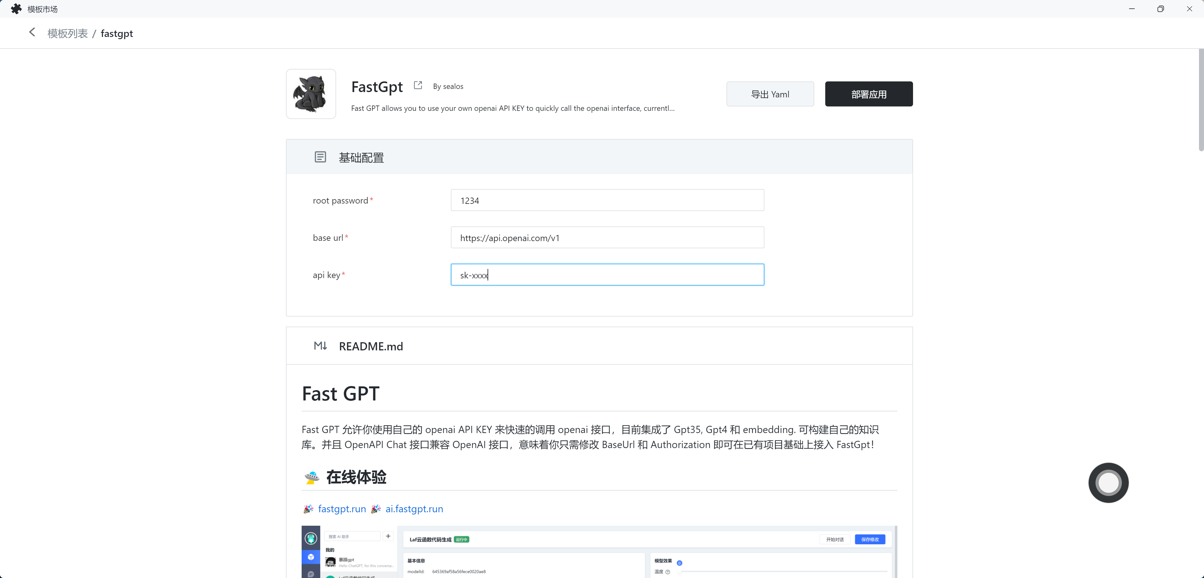Navigate to 模板列表 breadcrumb
The height and width of the screenshot is (578, 1204).
pos(67,34)
